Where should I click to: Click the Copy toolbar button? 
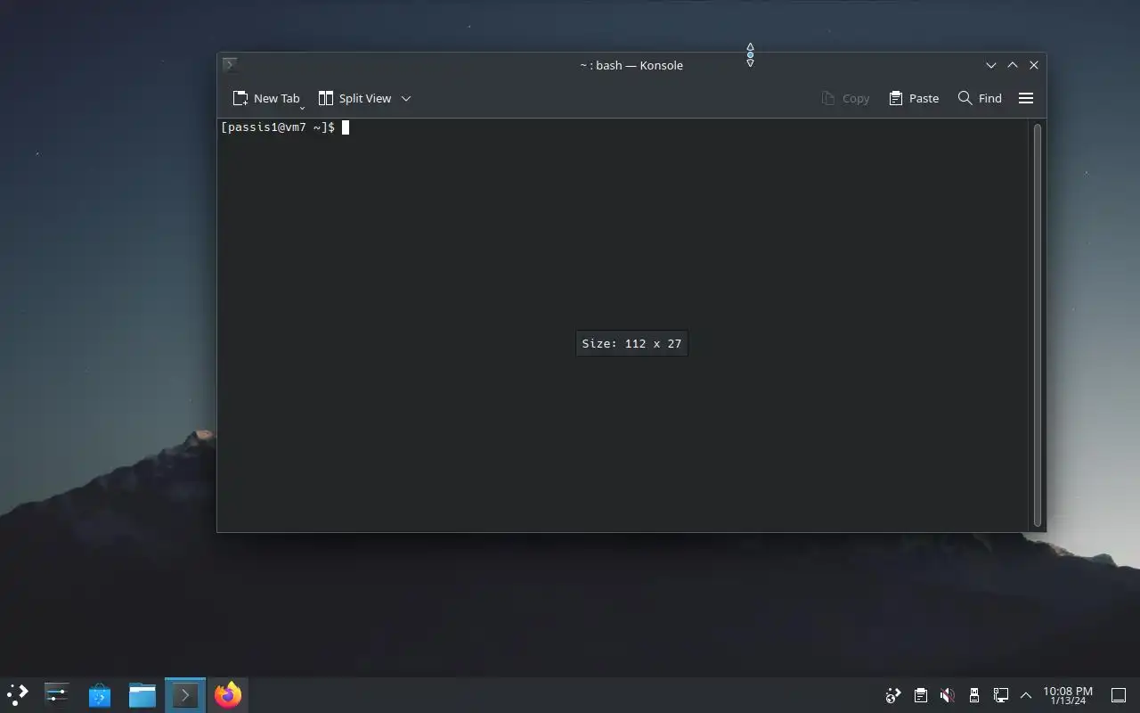point(845,98)
